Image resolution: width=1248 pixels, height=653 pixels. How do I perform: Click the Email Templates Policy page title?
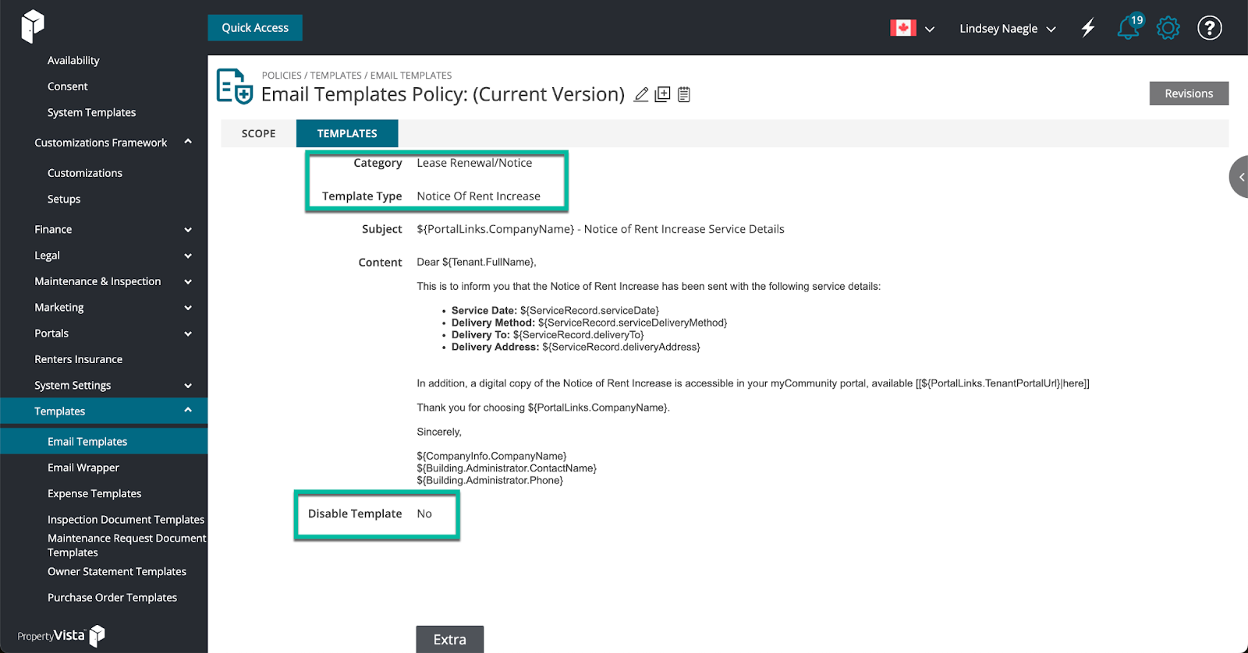coord(443,94)
